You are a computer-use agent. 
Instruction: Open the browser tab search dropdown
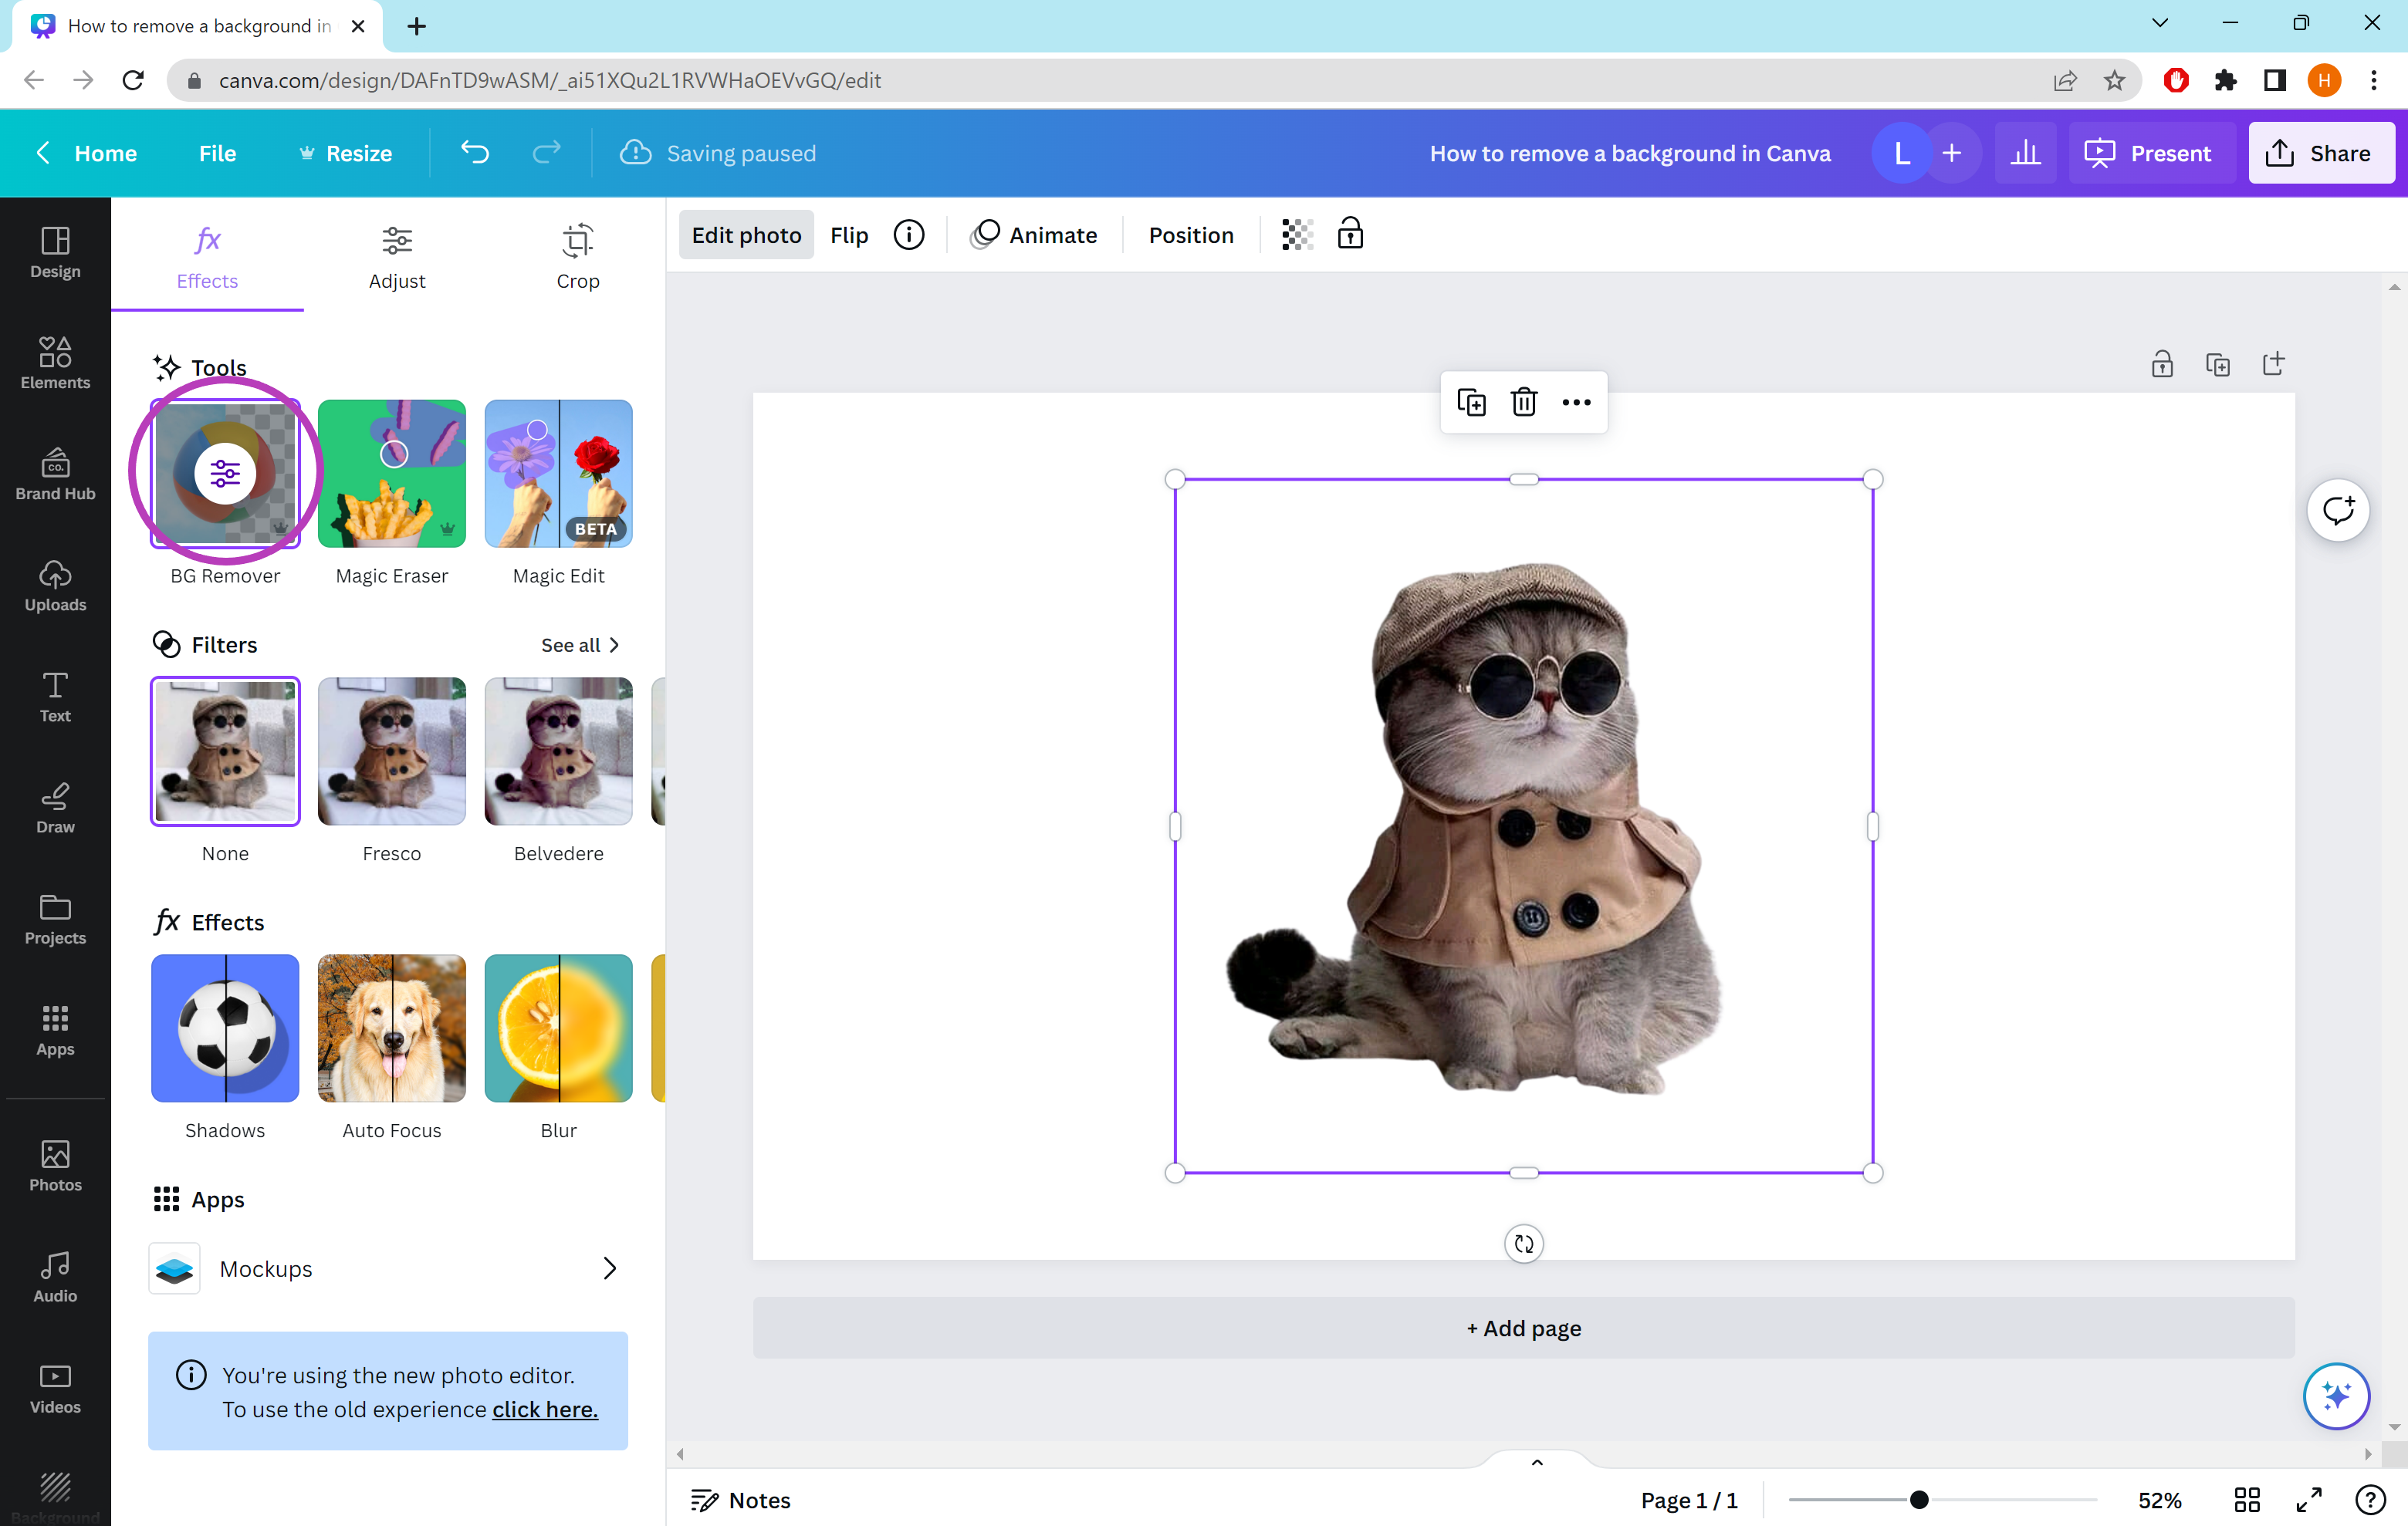click(x=2160, y=24)
